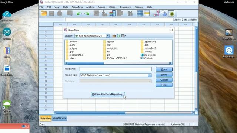Click the Print toolbar icon
The width and height of the screenshot is (237, 133).
coord(60,13)
